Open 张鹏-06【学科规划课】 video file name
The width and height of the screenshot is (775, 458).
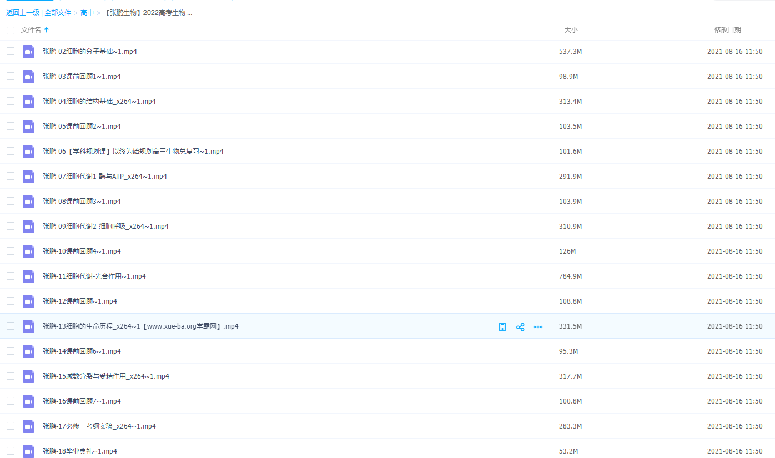133,152
